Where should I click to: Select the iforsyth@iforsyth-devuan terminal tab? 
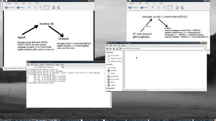(46, 67)
